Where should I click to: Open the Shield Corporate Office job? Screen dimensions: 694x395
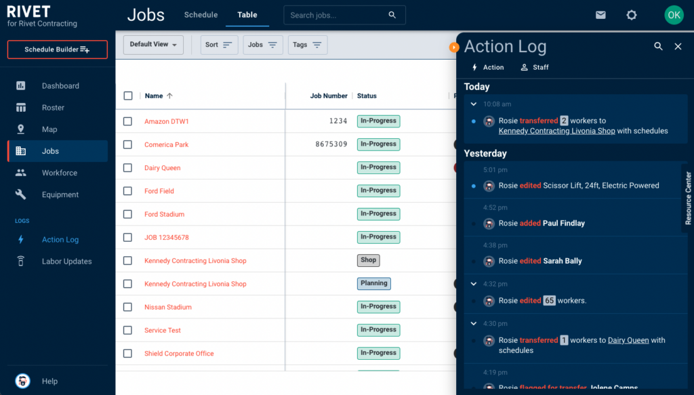click(179, 354)
